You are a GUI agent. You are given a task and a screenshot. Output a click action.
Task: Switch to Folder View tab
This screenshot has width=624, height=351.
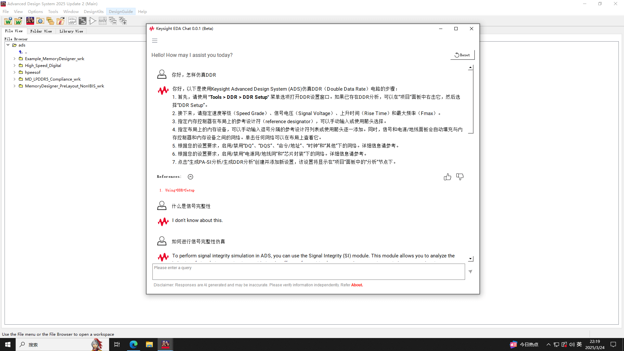coord(41,31)
